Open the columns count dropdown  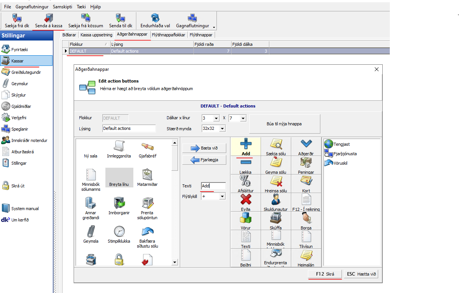pyautogui.click(x=216, y=118)
